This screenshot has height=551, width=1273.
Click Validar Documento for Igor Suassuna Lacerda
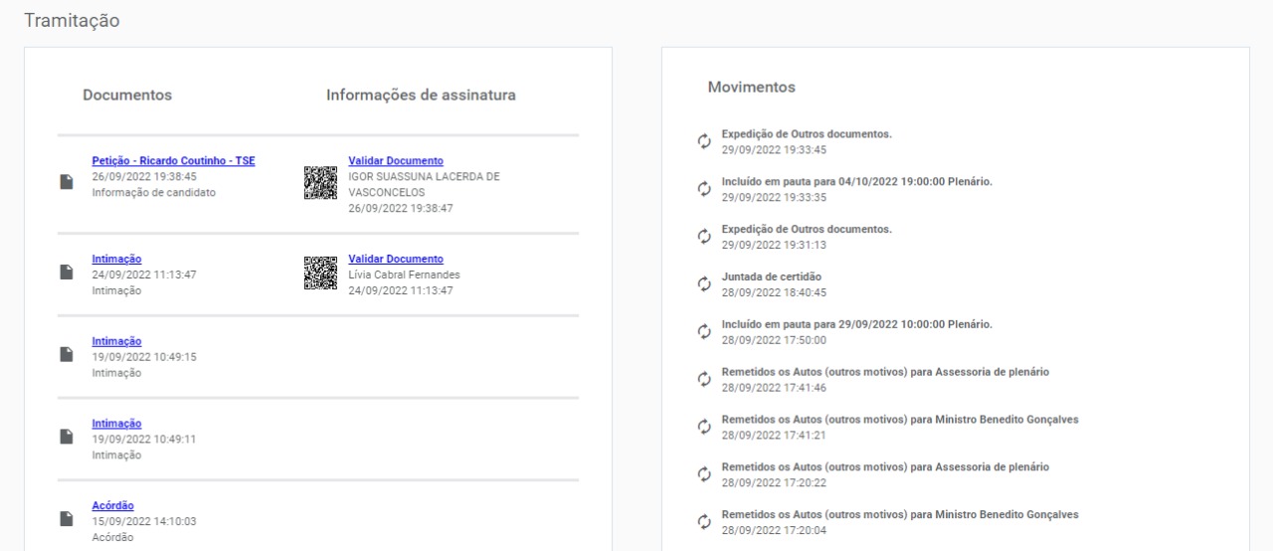396,161
